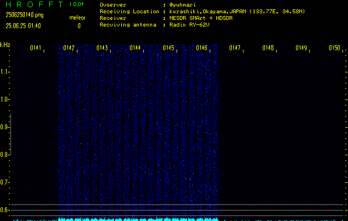The height and width of the screenshot is (221, 348).
Task: Click frequency label 0.7
Action: pos(4,182)
